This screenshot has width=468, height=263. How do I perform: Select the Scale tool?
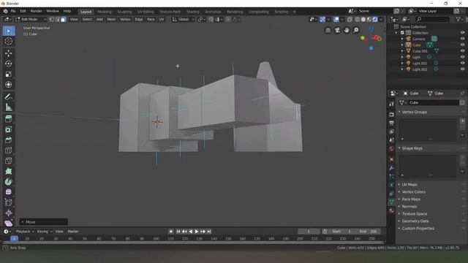tap(9, 74)
